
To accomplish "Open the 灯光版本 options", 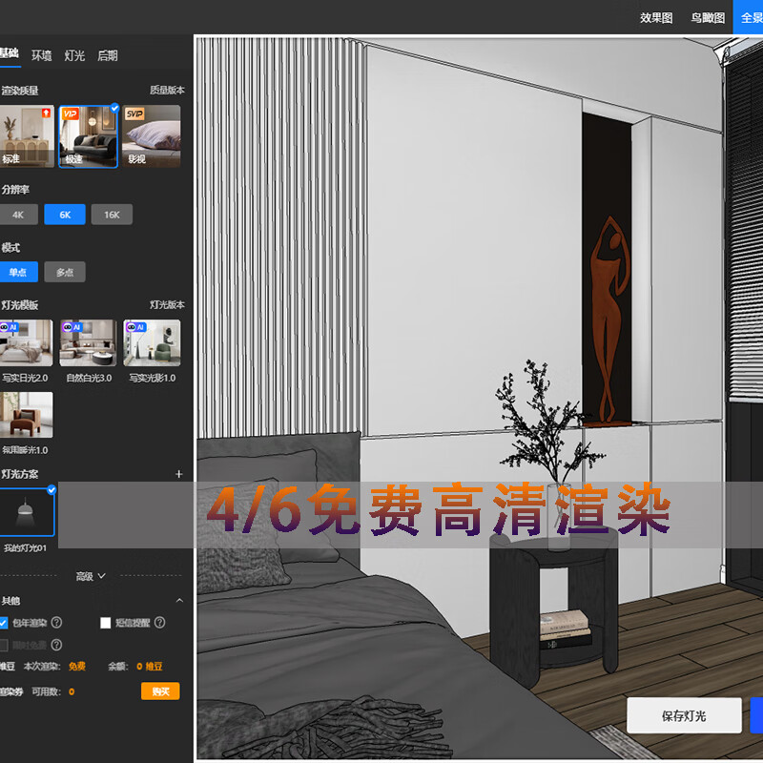I will point(167,305).
